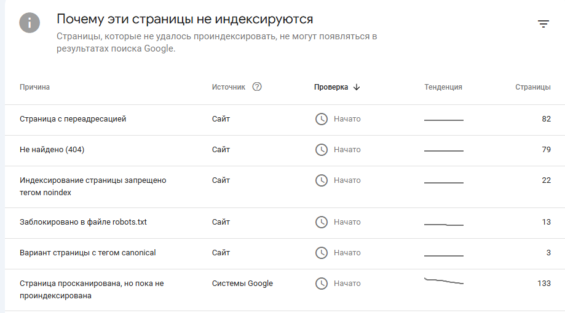Open the Не найдено (404) reason
This screenshot has height=313, width=565.
point(52,149)
